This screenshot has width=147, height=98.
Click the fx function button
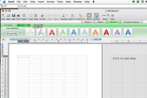pos(25,6)
